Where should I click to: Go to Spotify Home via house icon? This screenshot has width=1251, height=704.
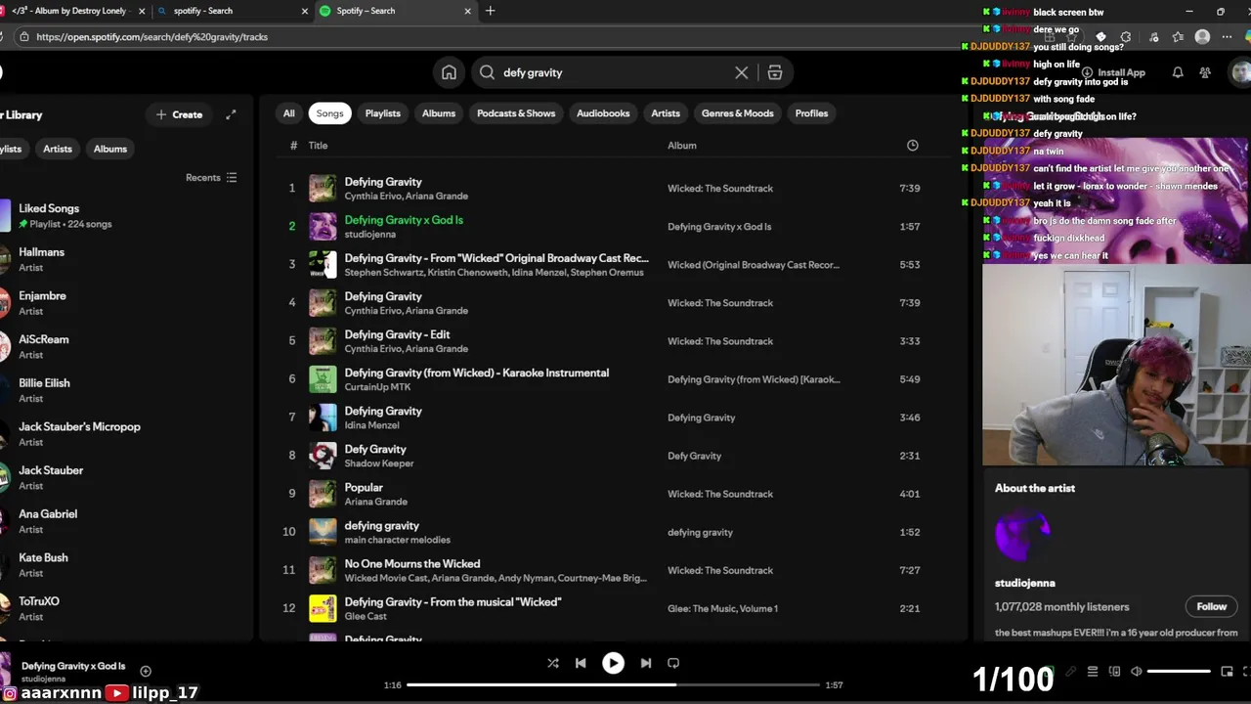449,72
